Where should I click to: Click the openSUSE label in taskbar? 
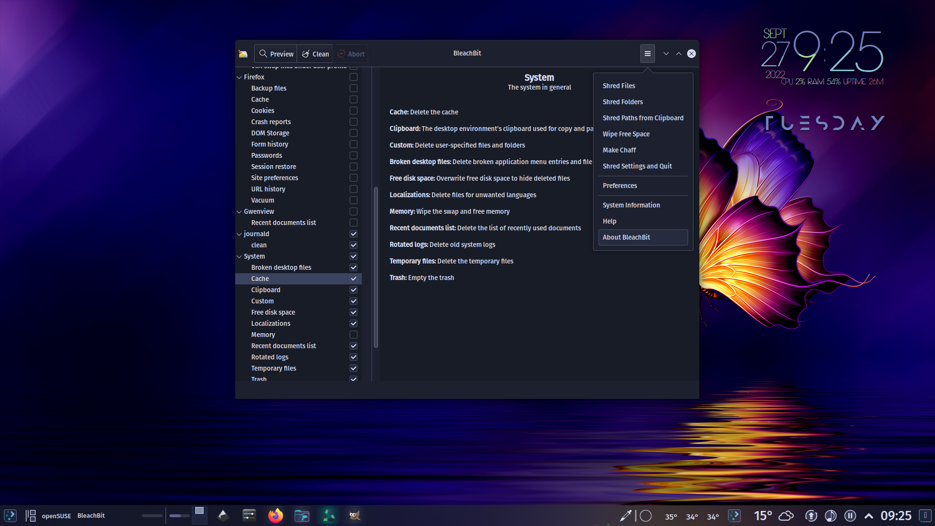(x=56, y=516)
